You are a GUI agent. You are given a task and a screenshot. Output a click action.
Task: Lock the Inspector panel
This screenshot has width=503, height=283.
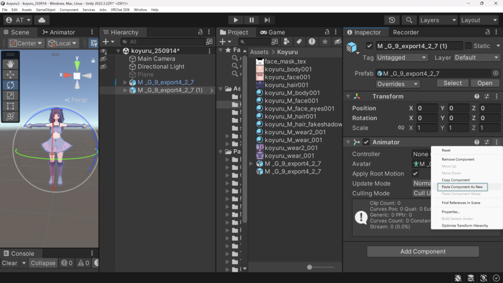(487, 32)
